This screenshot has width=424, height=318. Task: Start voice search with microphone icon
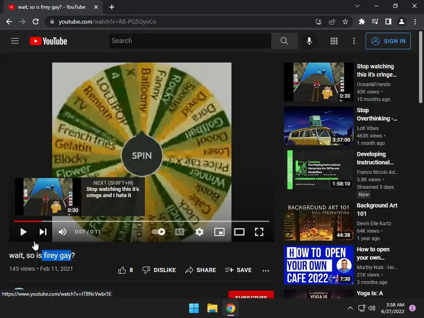(309, 41)
